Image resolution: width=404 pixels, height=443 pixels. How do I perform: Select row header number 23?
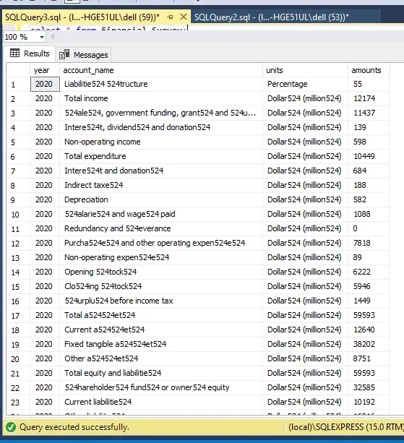[18, 402]
